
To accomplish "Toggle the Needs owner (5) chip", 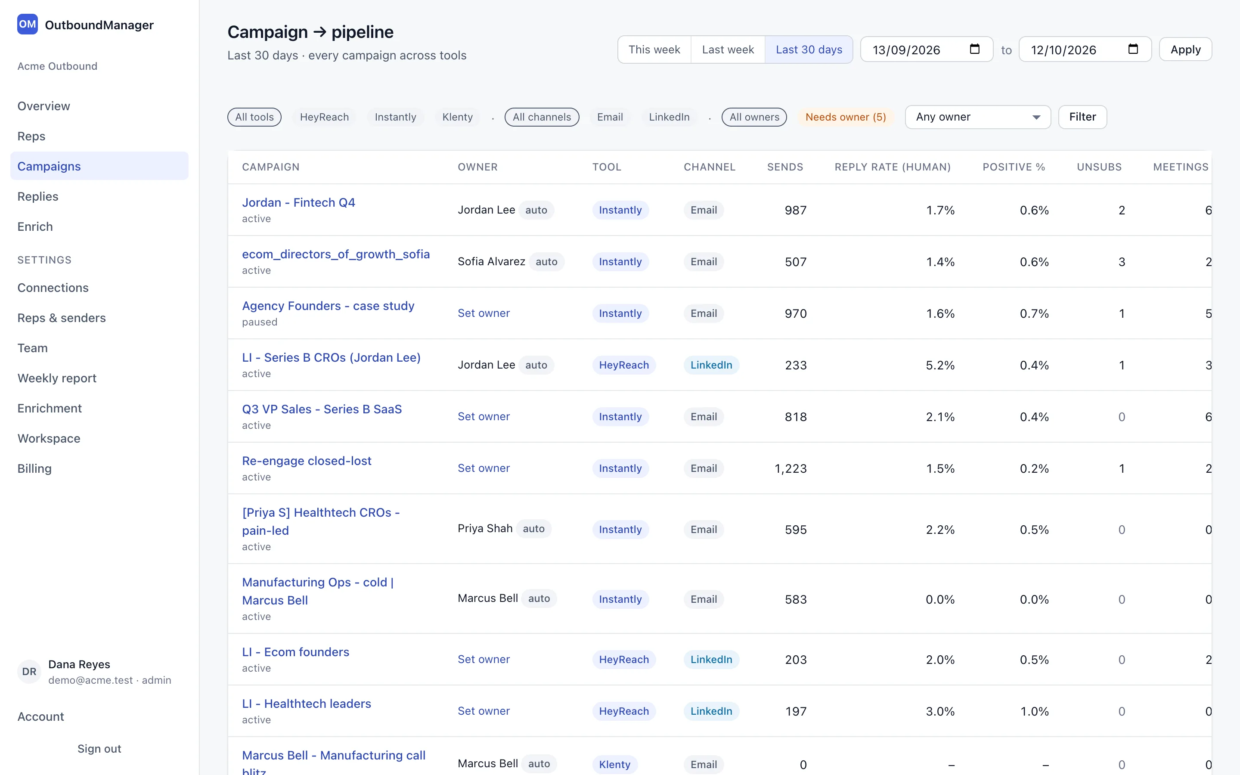I will [x=846, y=117].
